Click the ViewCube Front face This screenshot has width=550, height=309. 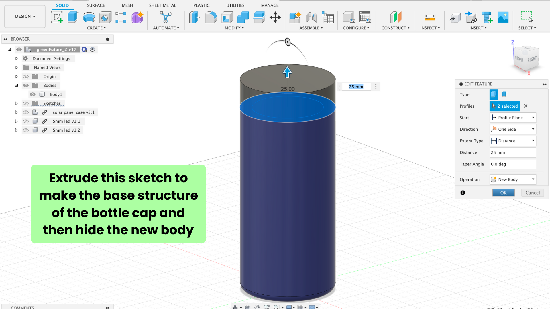pos(519,59)
